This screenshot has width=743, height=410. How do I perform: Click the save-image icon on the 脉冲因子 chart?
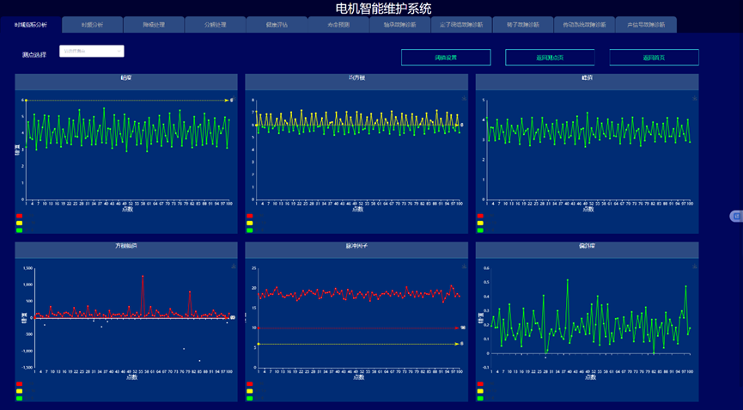click(465, 266)
